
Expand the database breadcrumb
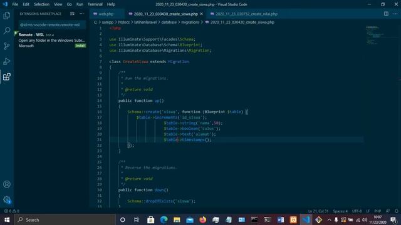(x=169, y=22)
